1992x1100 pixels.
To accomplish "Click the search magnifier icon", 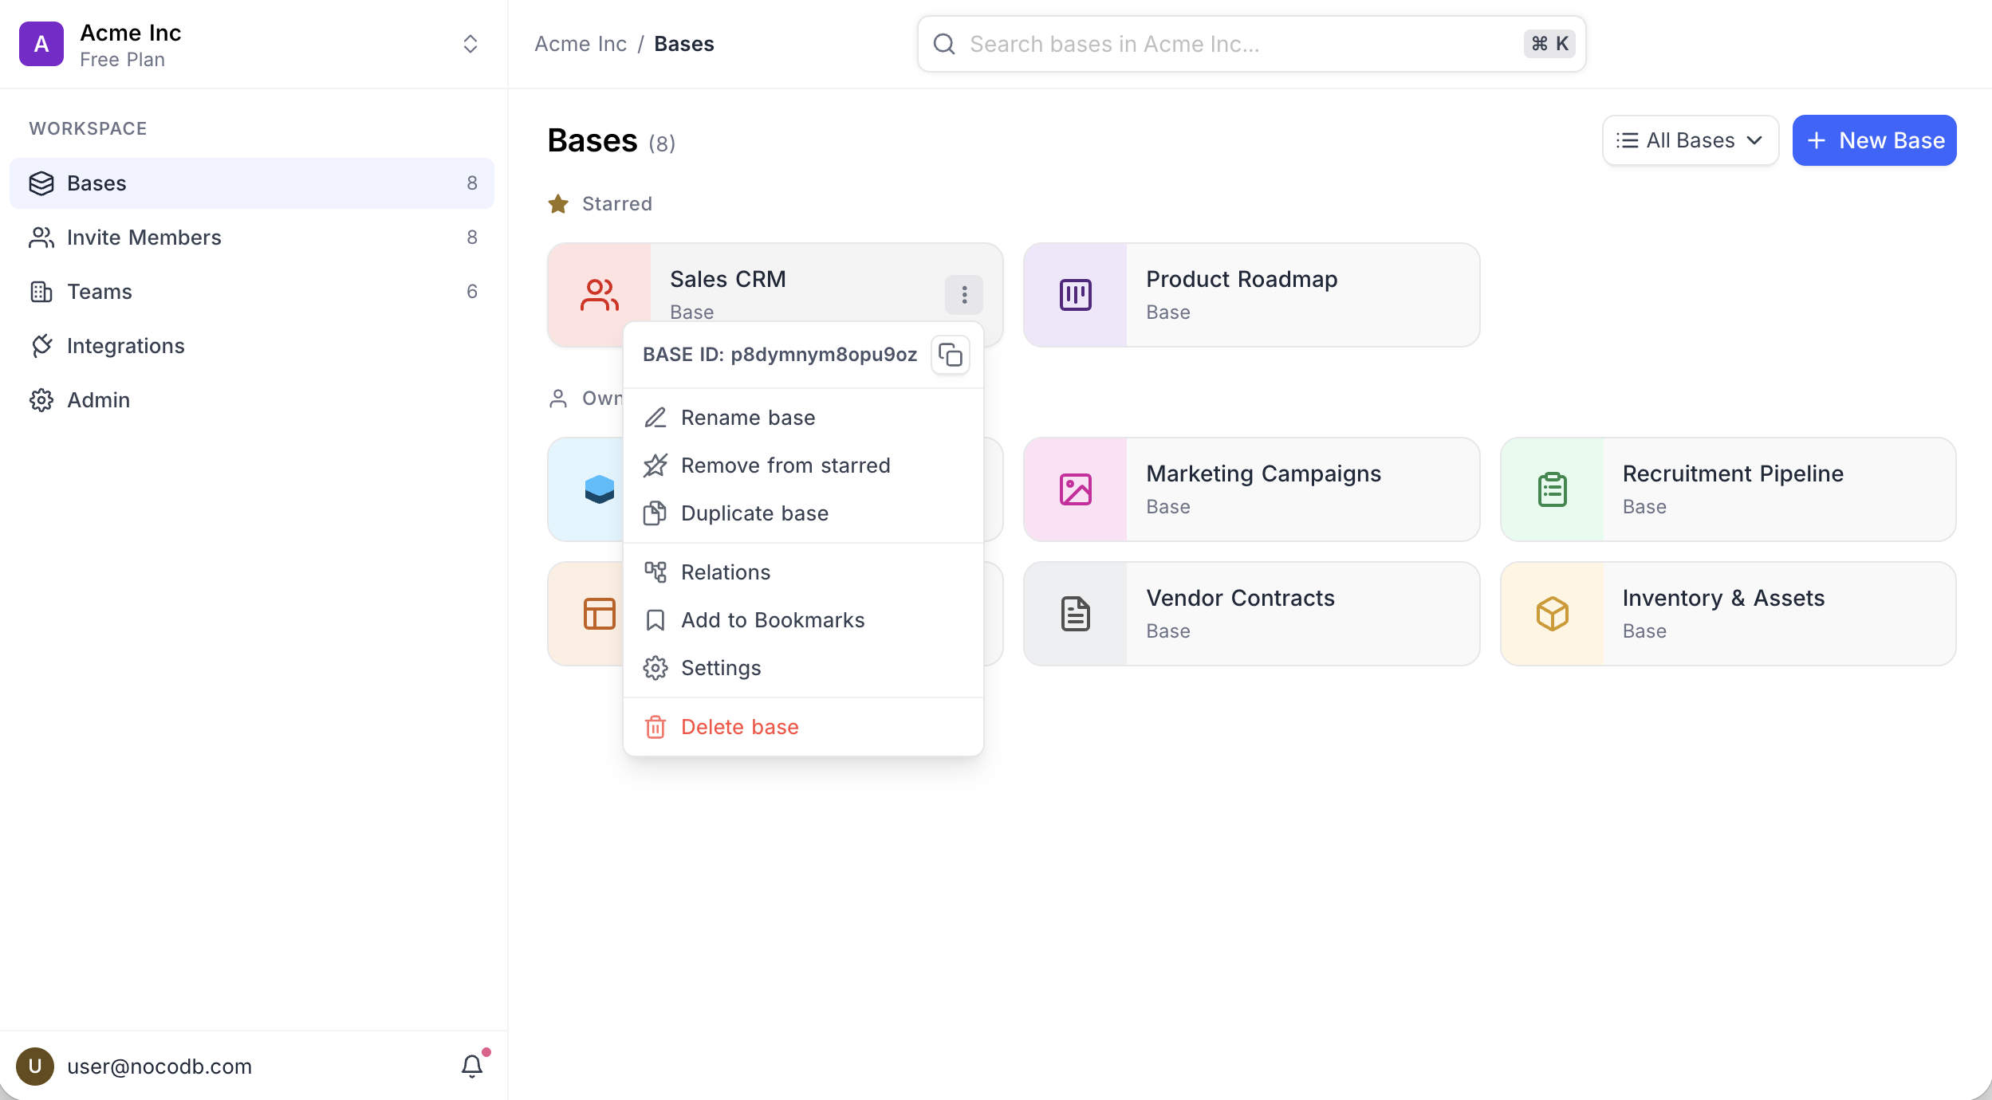I will [944, 44].
